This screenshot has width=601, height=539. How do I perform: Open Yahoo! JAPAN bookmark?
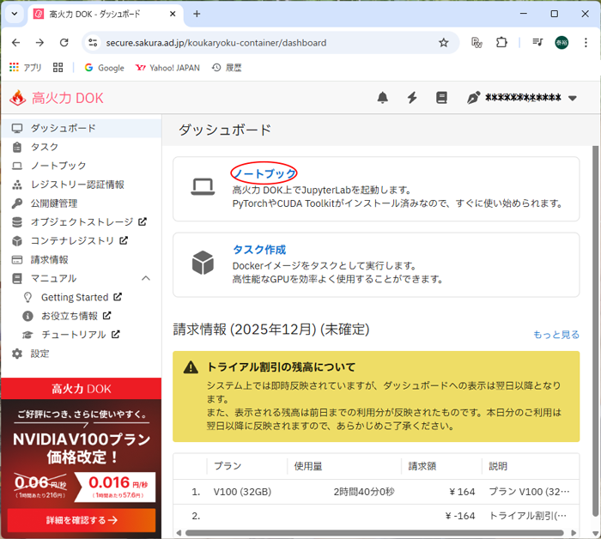click(167, 68)
